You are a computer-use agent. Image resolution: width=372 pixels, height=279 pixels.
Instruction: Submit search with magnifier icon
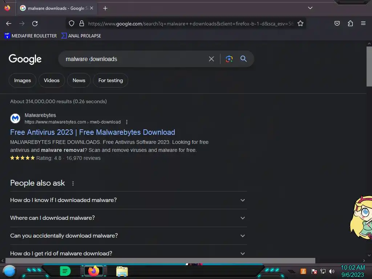pyautogui.click(x=243, y=58)
